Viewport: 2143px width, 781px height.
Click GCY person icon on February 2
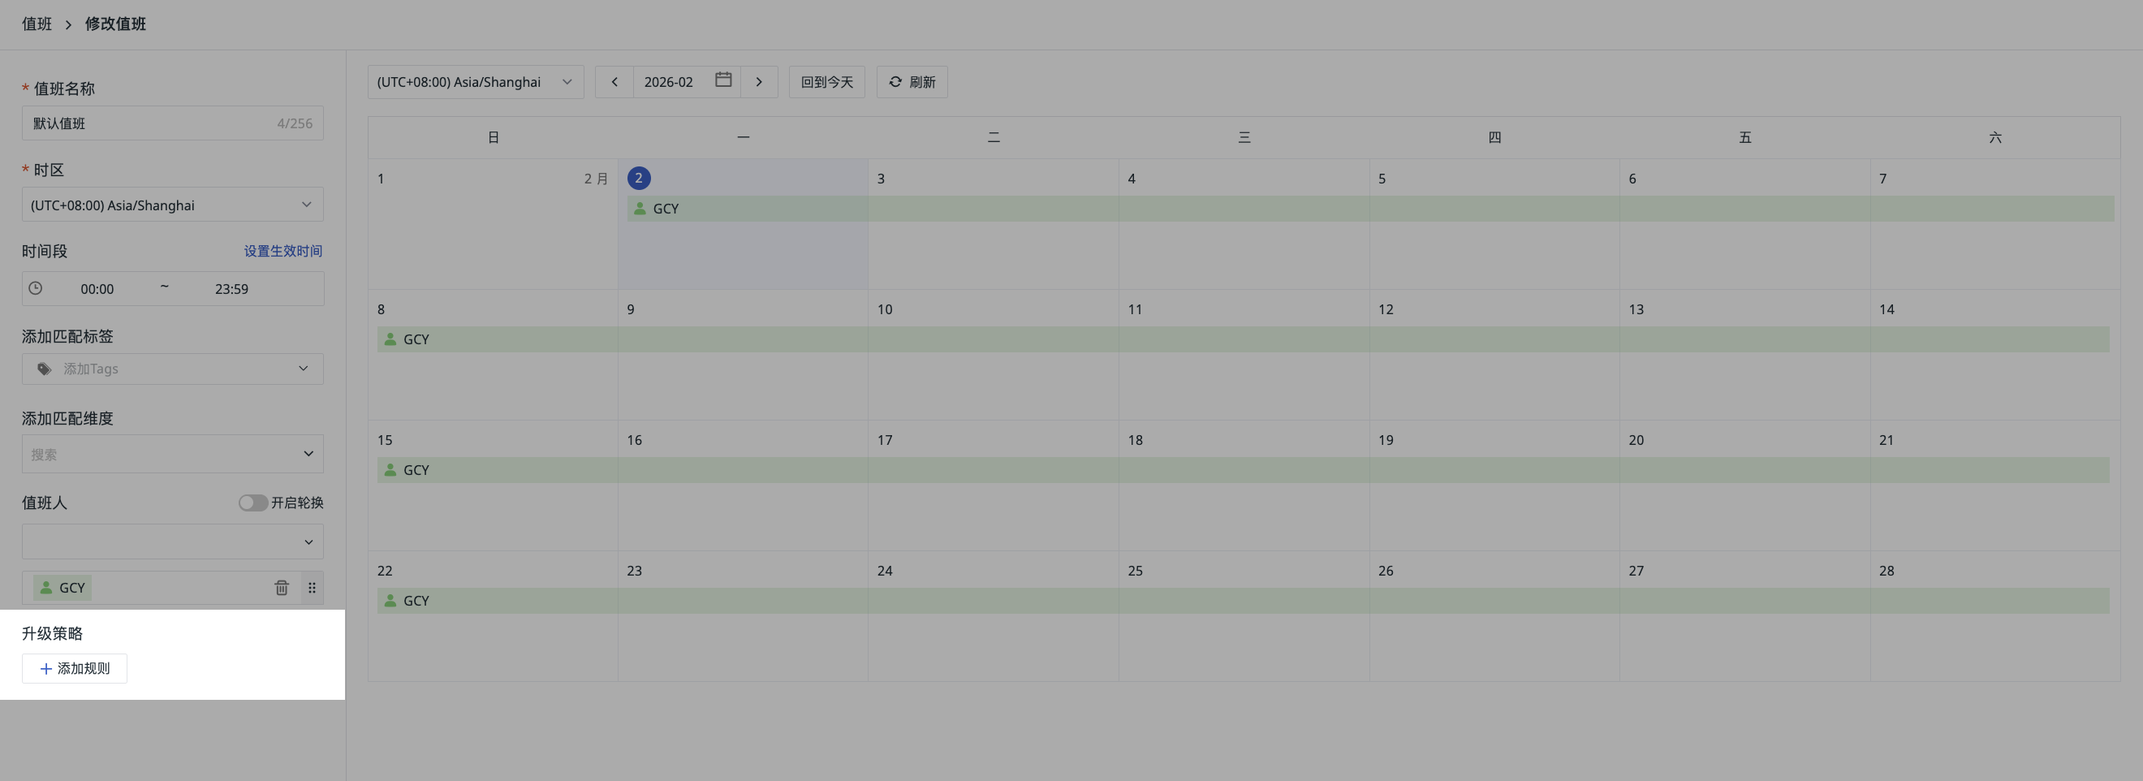639,208
